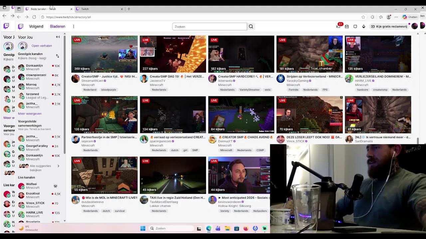Open StreamwithLien stream thumbnail with 369 kijkers
This screenshot has height=239, width=426.
[104, 54]
